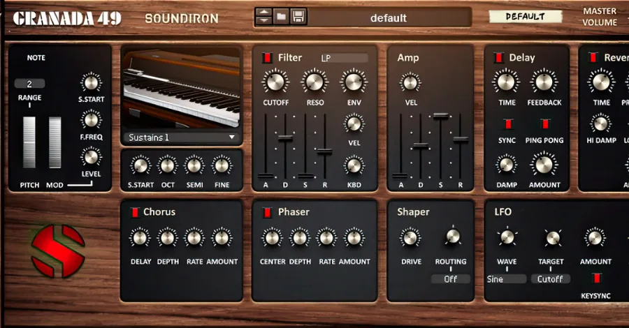Toggle the LFO KEYSYNC switch
Screen dimensions: 629x328
(x=597, y=278)
